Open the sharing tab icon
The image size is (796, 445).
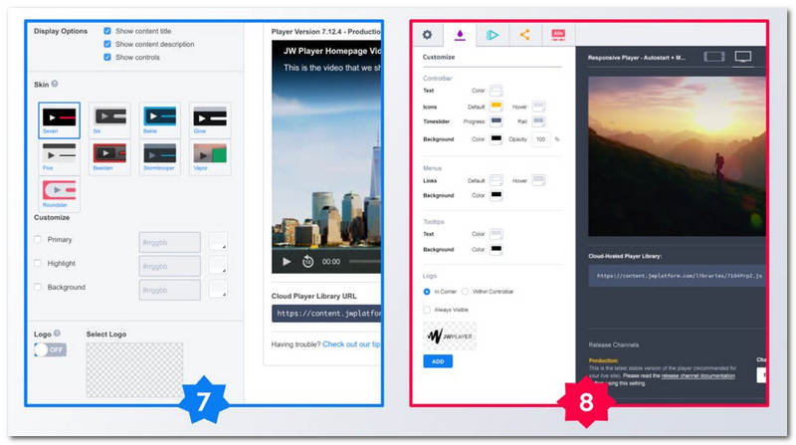click(523, 35)
